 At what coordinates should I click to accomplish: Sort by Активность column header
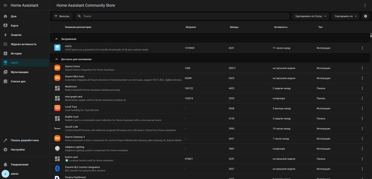click(x=281, y=27)
